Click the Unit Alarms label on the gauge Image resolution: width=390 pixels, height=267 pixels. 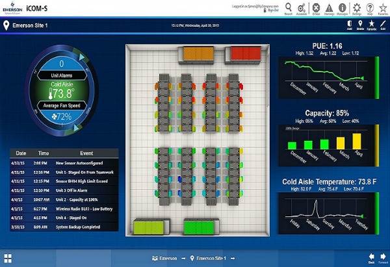pyautogui.click(x=62, y=75)
